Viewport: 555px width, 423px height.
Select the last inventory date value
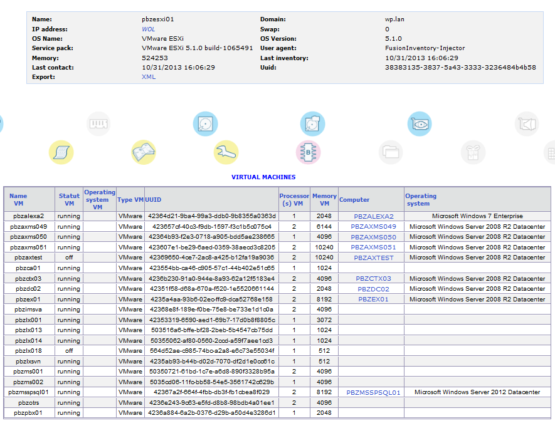[x=421, y=58]
